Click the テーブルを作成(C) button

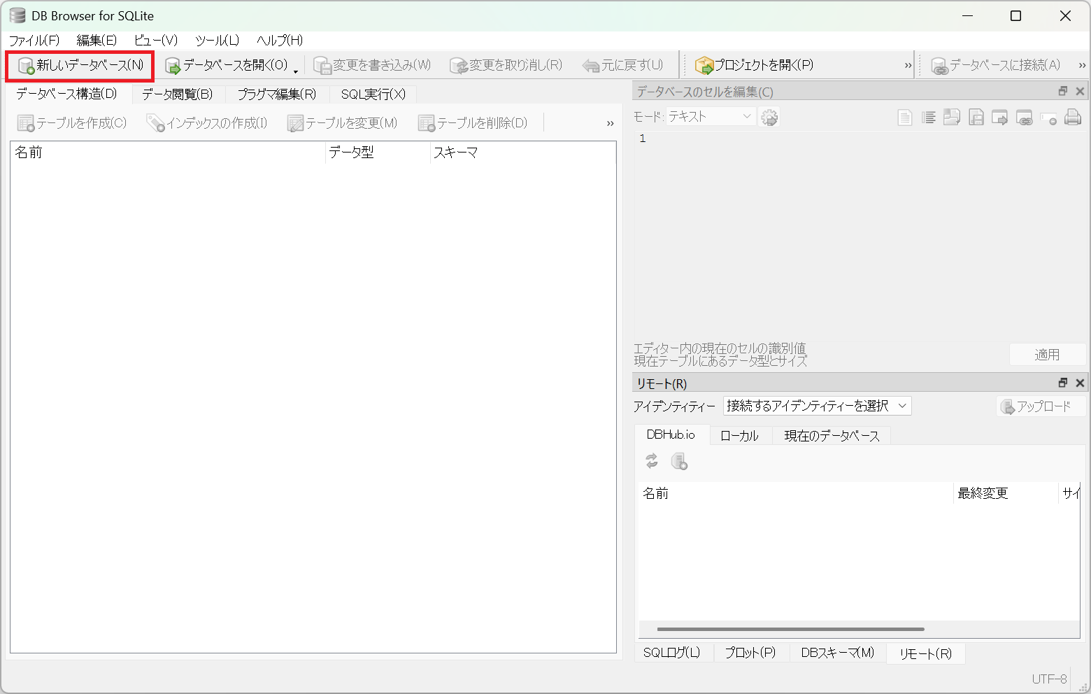pos(72,123)
